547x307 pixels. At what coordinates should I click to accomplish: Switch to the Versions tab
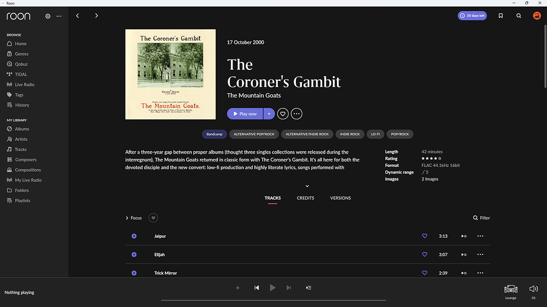(340, 198)
